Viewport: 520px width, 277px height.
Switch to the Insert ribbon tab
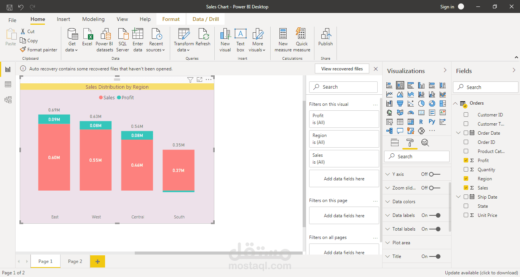point(64,19)
